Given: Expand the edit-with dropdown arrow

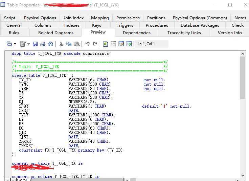Looking at the screenshot, I should click(28, 44).
